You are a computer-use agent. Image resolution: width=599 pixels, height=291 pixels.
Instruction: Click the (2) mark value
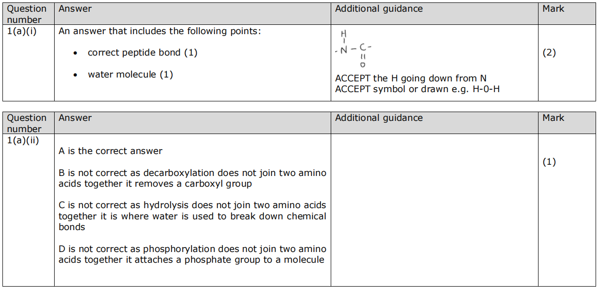pyautogui.click(x=549, y=53)
